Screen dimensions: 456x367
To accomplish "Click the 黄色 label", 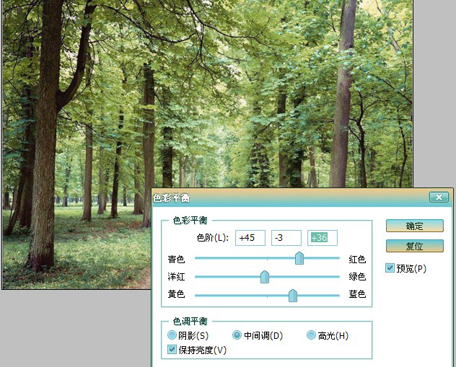I will pyautogui.click(x=176, y=293).
